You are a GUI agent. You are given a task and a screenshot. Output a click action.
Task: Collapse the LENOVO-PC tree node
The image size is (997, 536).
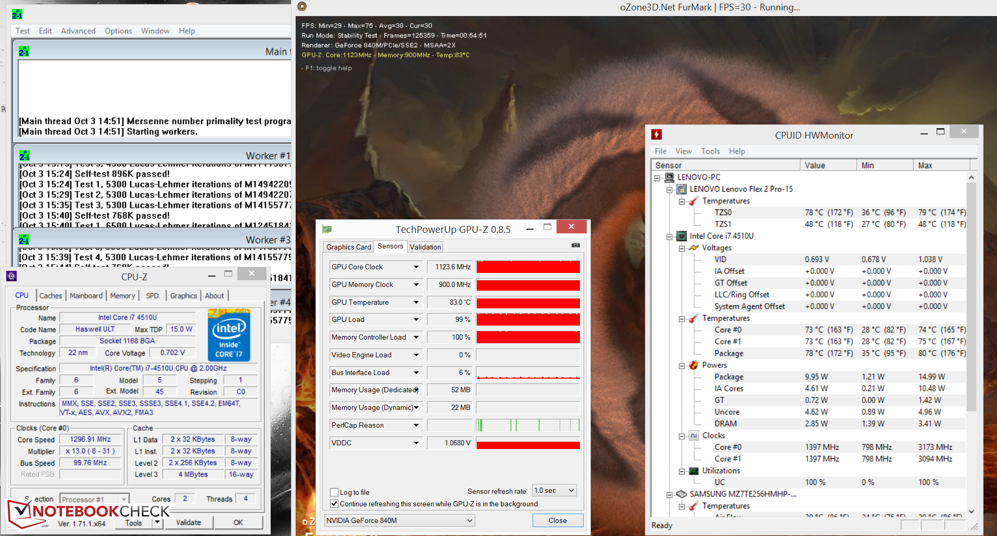point(657,178)
